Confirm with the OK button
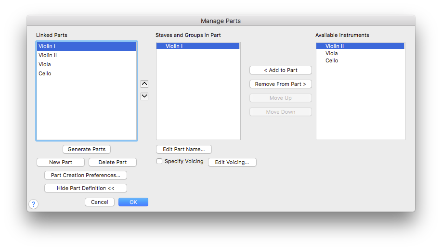The image size is (442, 250). [x=133, y=202]
